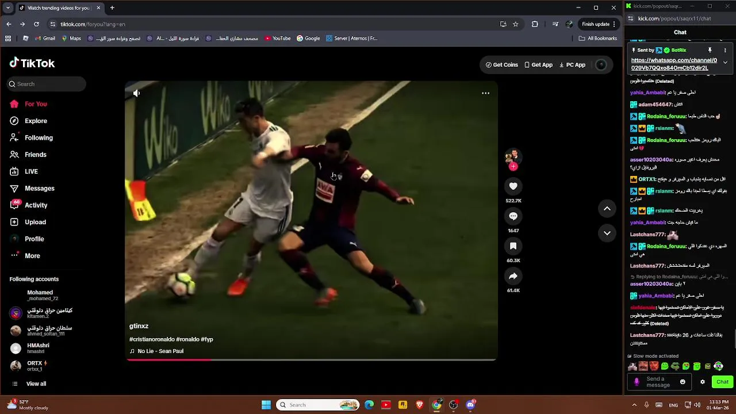Like the video with the heart icon
The image size is (736, 414).
[x=513, y=186]
